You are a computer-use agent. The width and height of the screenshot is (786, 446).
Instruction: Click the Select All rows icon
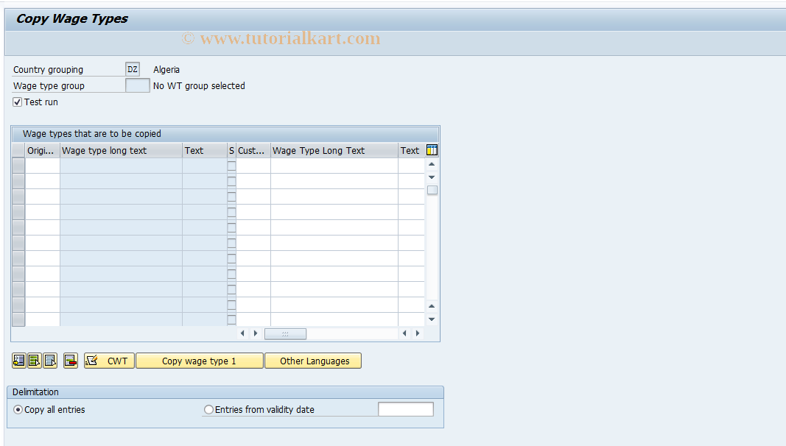(35, 361)
